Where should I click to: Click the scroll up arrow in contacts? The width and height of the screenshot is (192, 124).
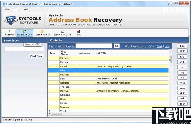(x=170, y=51)
